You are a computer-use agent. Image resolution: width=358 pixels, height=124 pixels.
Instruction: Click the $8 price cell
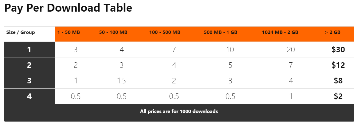click(338, 81)
